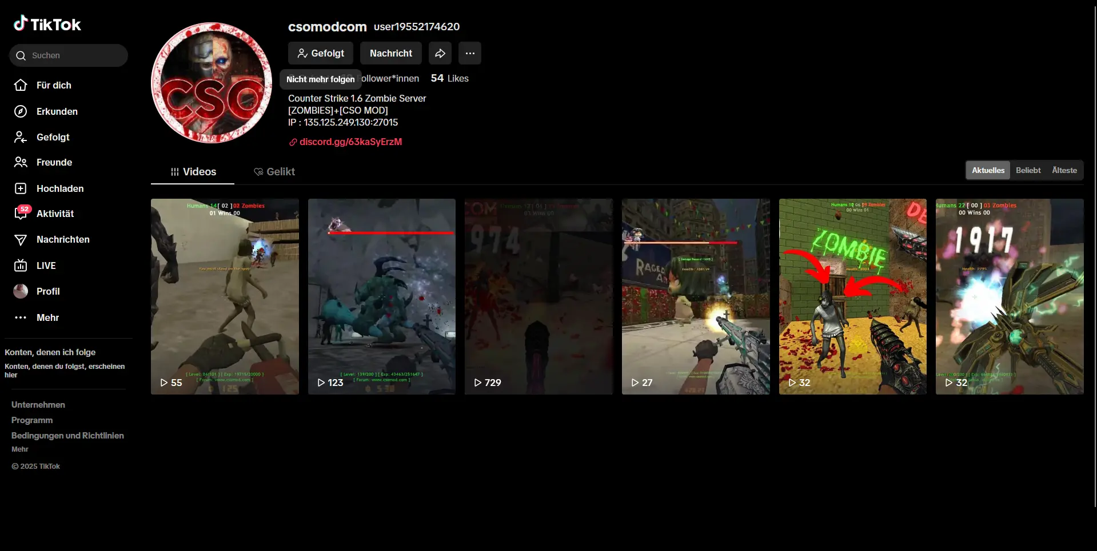Focus the Suchen search field

coord(74,55)
